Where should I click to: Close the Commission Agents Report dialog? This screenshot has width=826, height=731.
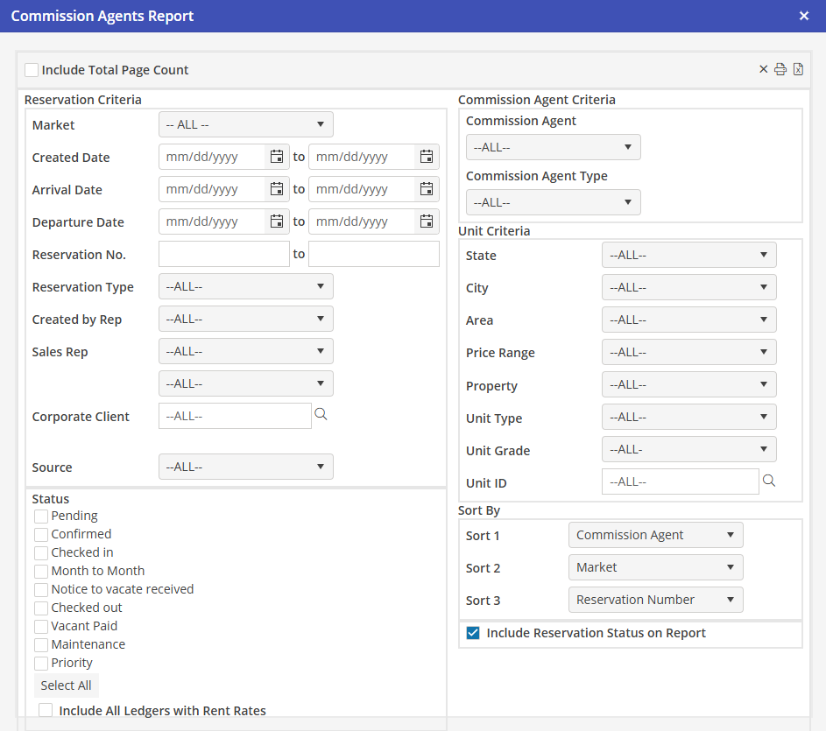pos(804,16)
